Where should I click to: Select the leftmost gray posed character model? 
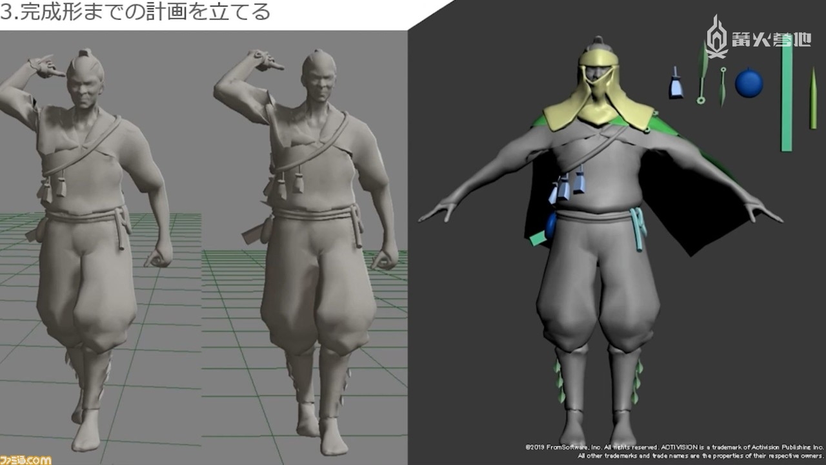tap(88, 249)
